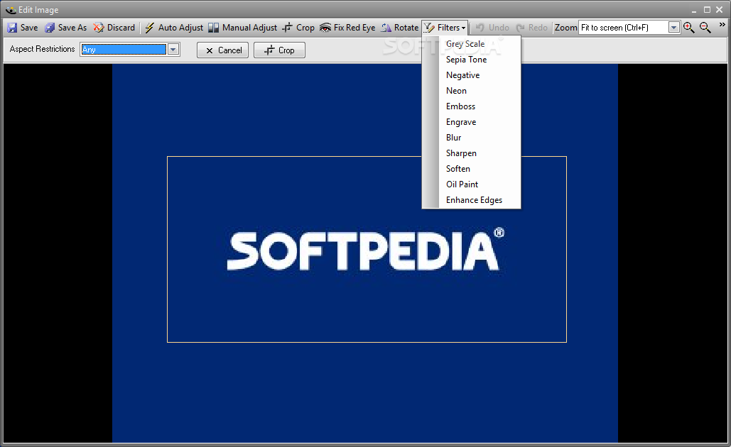Click the Fix Red Eye icon
The image size is (731, 447).
pyautogui.click(x=325, y=28)
